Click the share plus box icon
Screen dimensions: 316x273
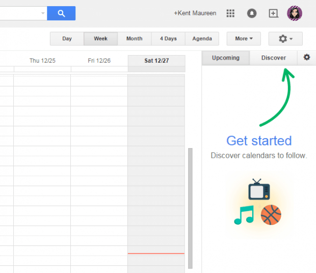coord(274,13)
